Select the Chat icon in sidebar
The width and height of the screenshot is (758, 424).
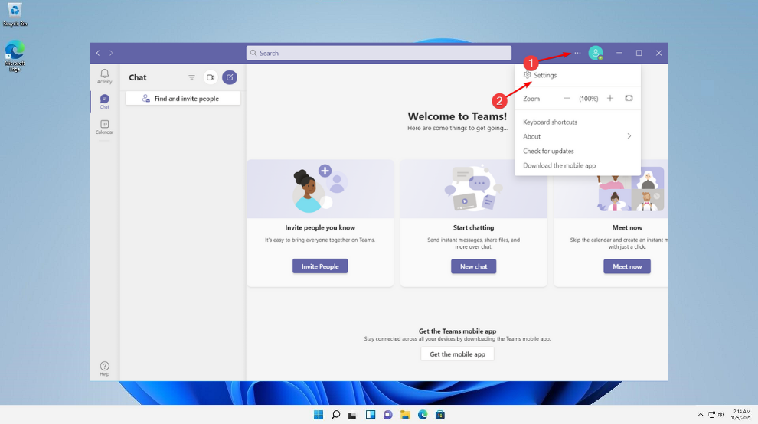coord(104,102)
